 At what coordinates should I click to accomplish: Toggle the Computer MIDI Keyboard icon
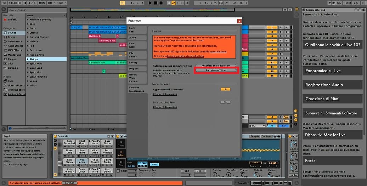point(334,3)
